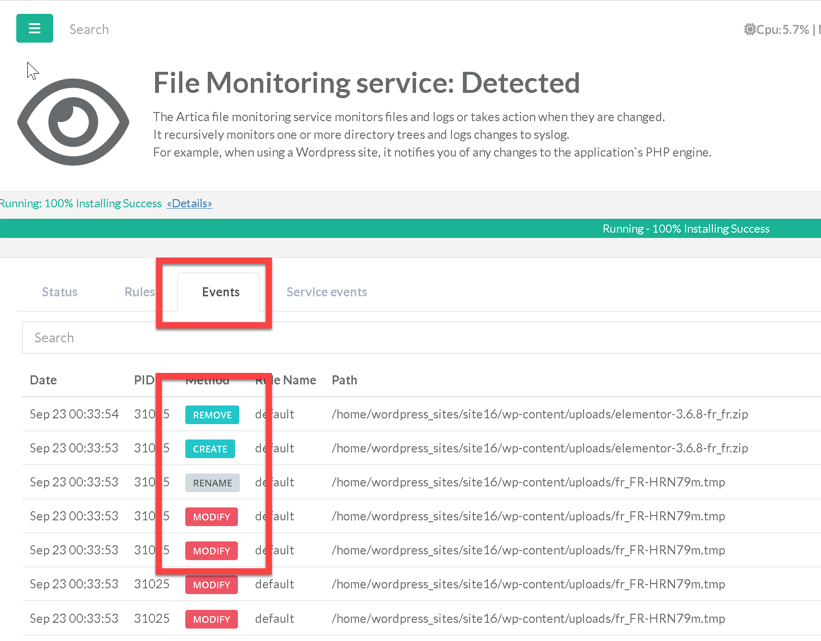Screen dimensions: 821x641
Task: Click the elementor zip path in REMOVE row
Action: [x=540, y=414]
